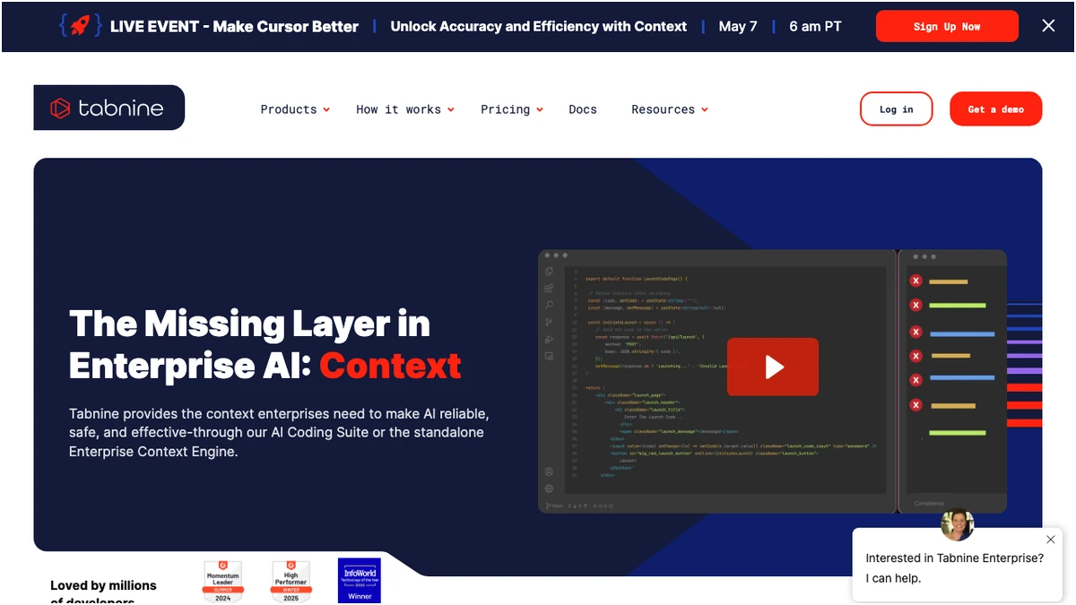Viewport: 1076px width, 605px height.
Task: Click the Sign Up Now button
Action: tap(946, 27)
